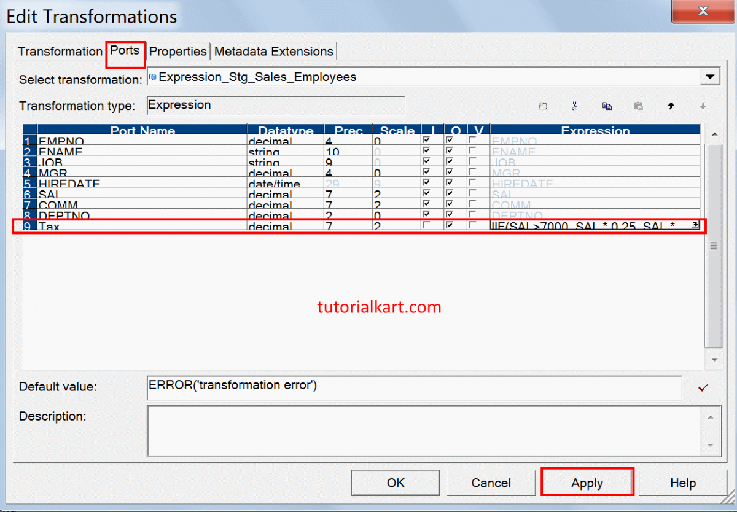Click the validation checkmark beside Default value
Screen dimensions: 737x512
703,387
